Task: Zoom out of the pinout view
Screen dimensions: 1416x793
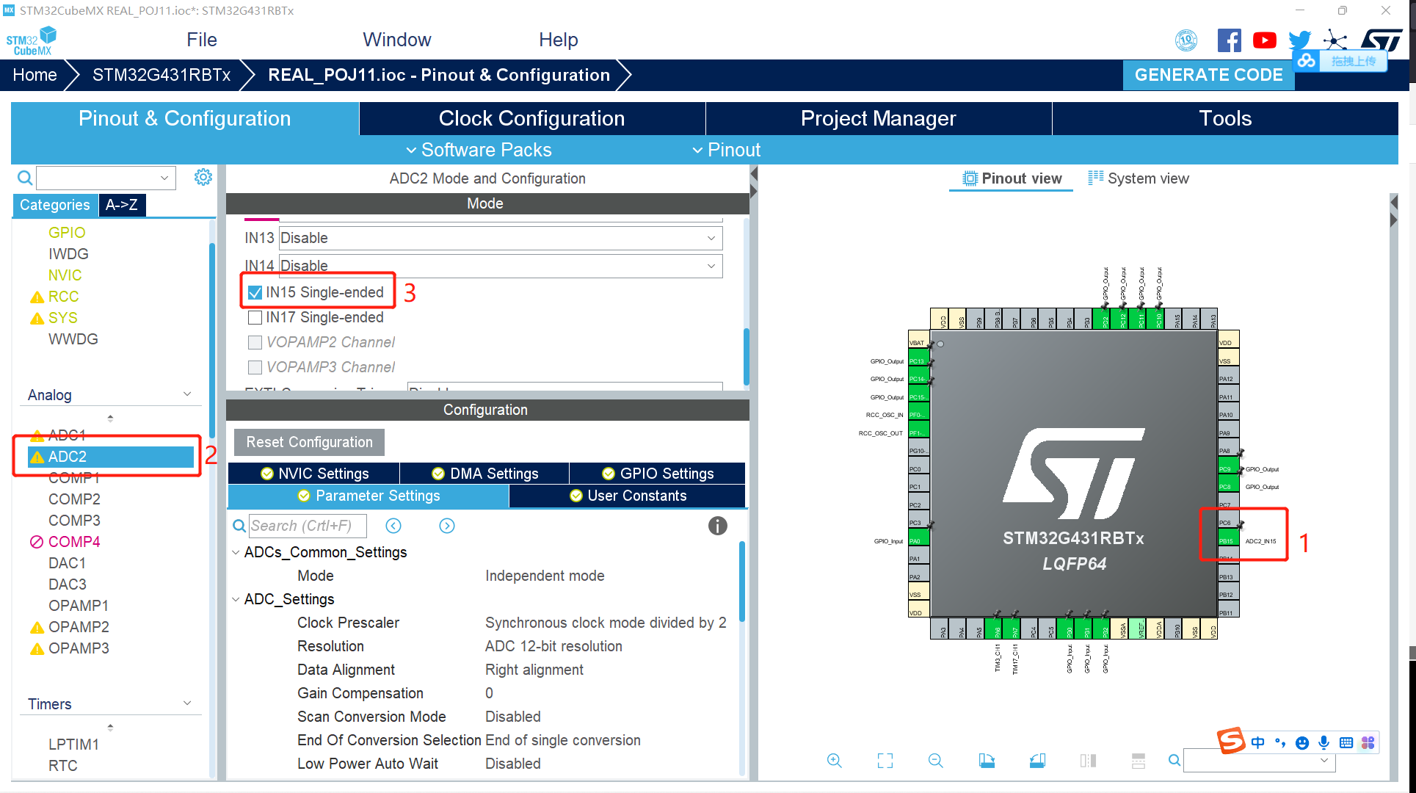Action: pyautogui.click(x=935, y=761)
